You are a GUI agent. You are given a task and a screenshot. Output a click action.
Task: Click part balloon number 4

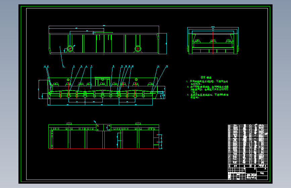74,66
